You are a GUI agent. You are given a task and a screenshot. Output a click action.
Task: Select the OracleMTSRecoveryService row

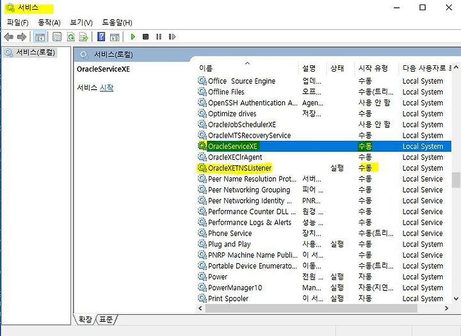(324, 135)
